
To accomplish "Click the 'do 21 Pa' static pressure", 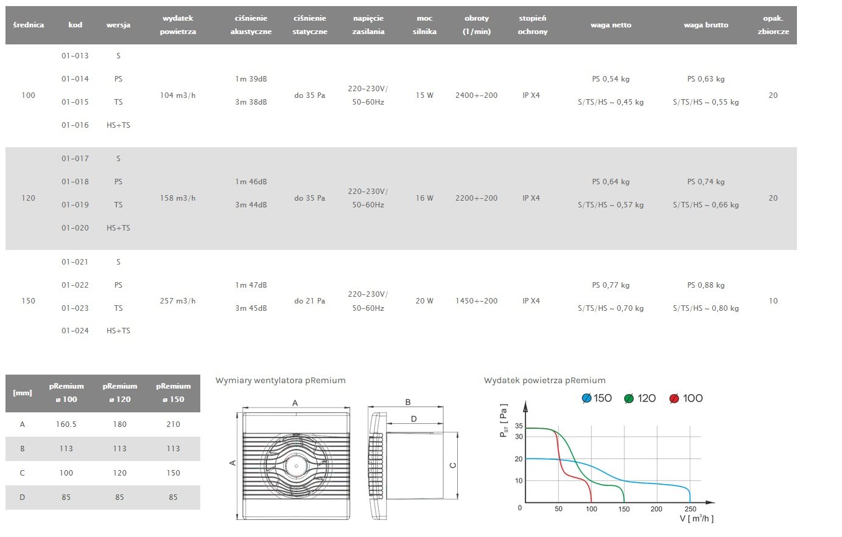I will (x=310, y=301).
